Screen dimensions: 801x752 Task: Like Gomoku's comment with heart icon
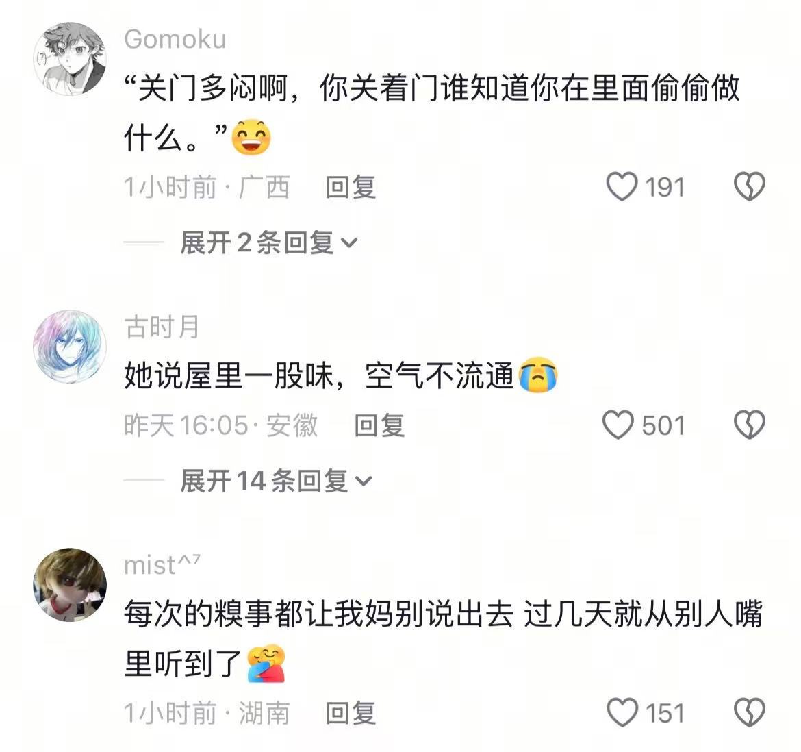[x=622, y=186]
